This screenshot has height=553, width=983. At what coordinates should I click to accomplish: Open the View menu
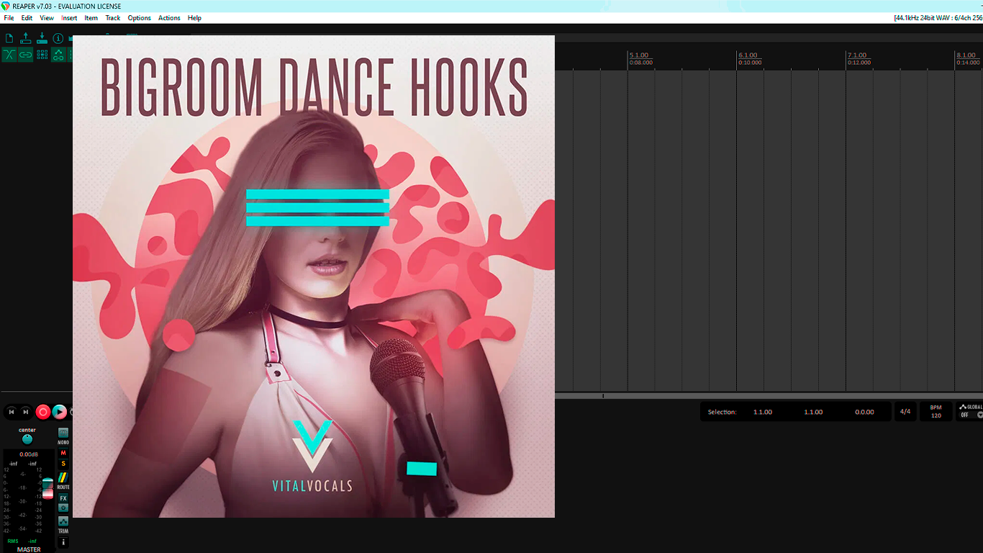[x=47, y=18]
